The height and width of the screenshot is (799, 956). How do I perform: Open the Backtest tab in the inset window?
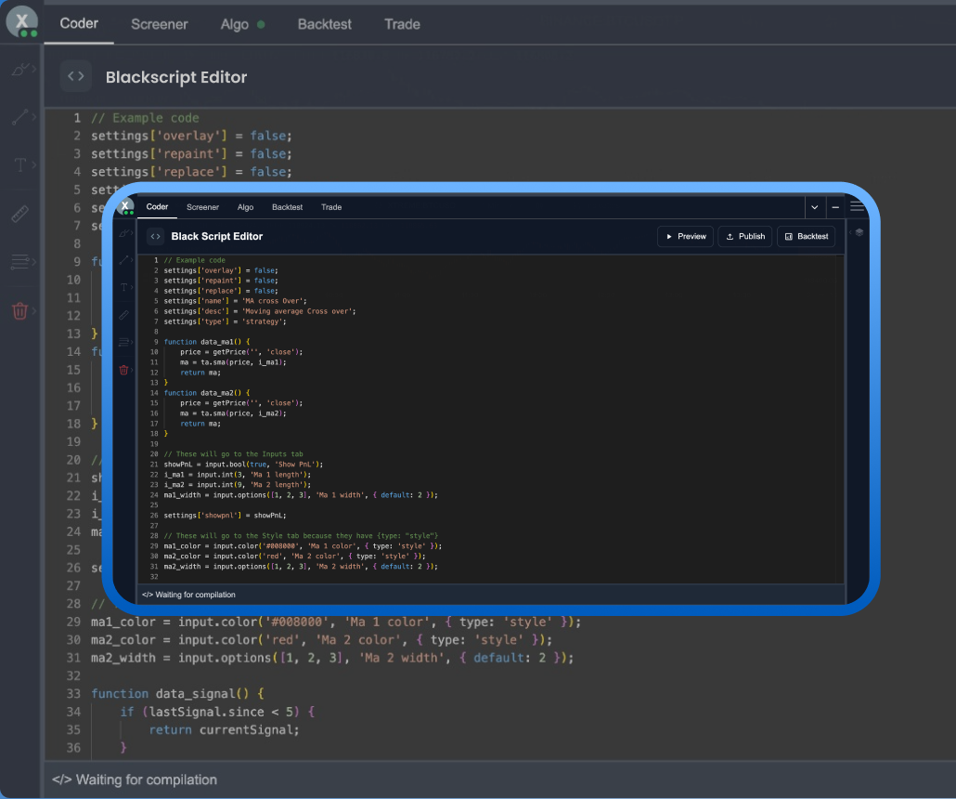click(x=287, y=207)
